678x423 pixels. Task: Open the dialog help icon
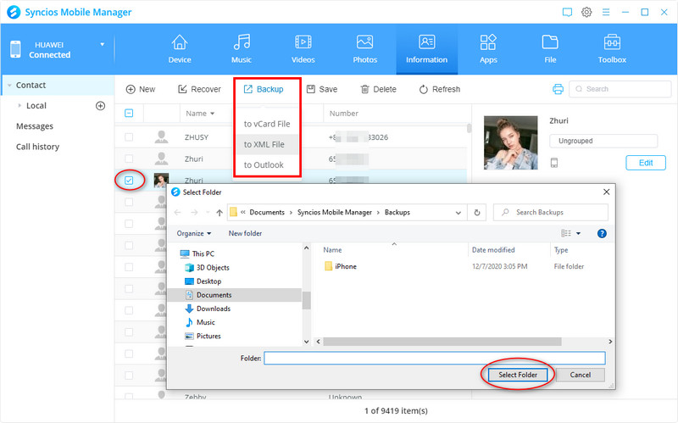tap(602, 234)
